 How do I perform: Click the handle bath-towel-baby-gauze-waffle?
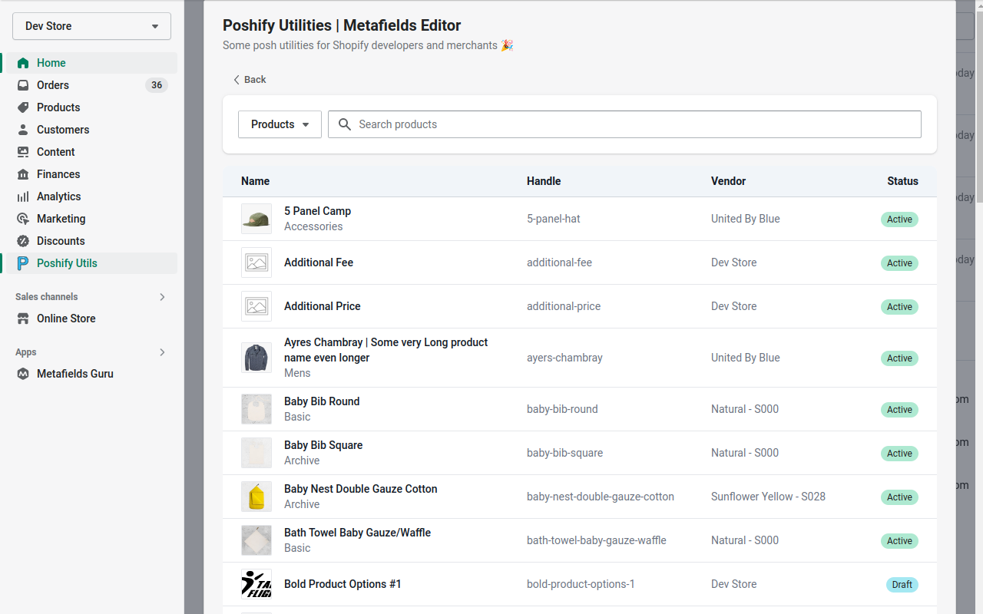(x=597, y=540)
